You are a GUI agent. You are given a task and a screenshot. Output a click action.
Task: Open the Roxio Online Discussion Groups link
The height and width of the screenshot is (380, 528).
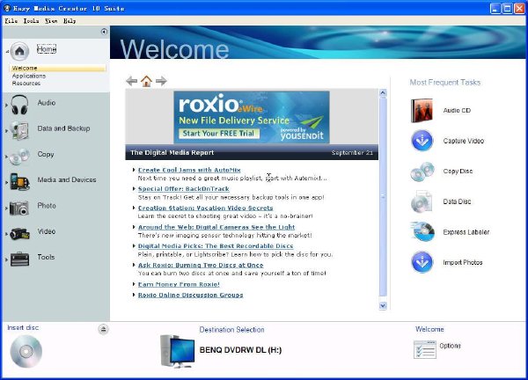(x=191, y=296)
